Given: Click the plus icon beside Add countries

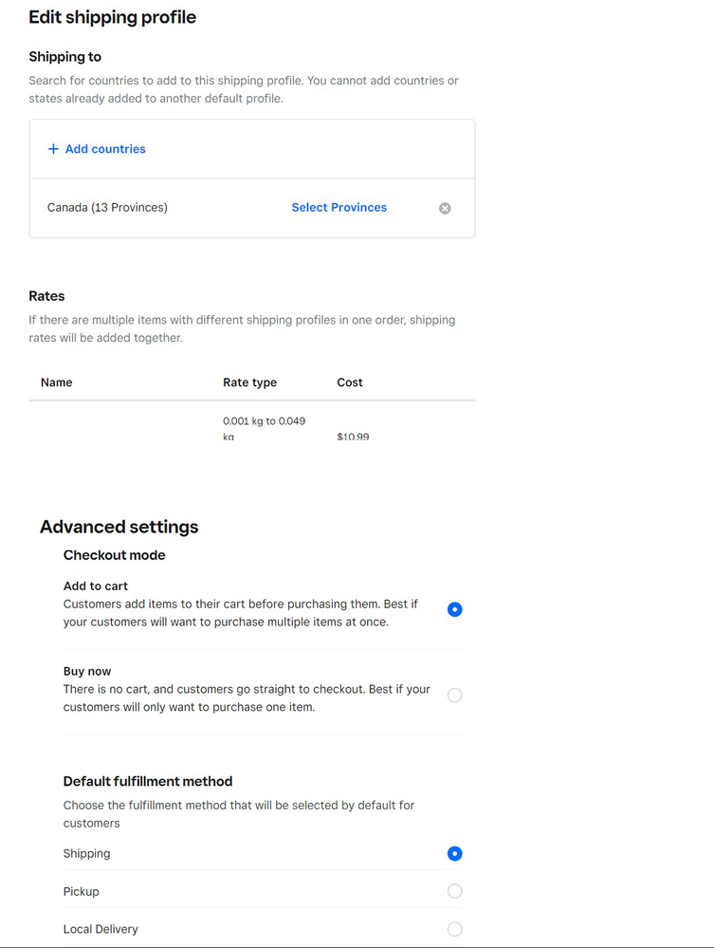Looking at the screenshot, I should tap(53, 149).
